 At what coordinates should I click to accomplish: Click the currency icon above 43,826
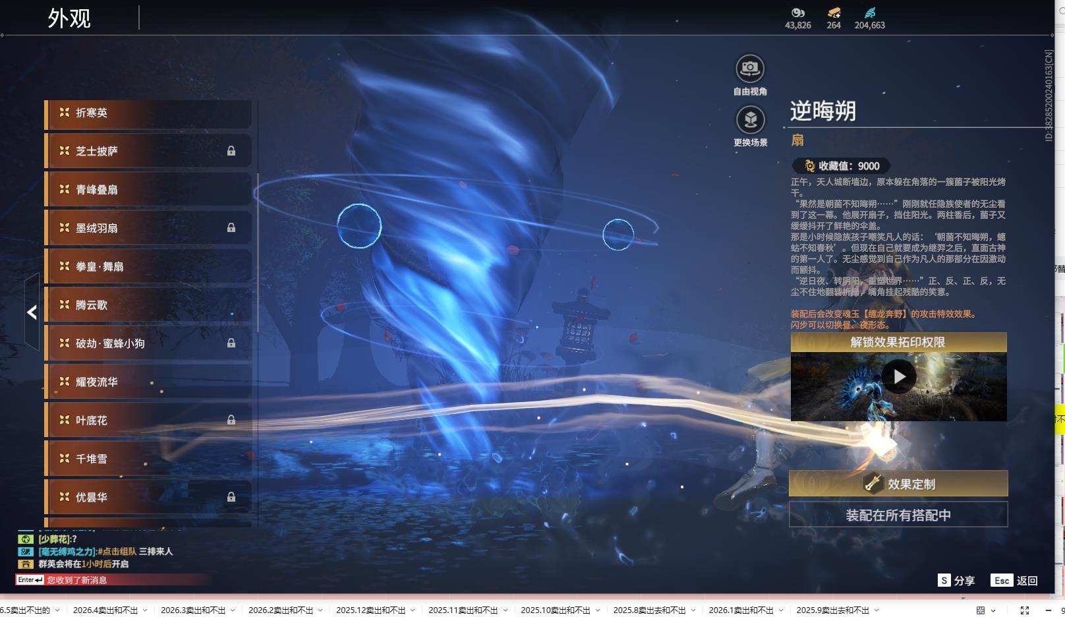[x=798, y=13]
